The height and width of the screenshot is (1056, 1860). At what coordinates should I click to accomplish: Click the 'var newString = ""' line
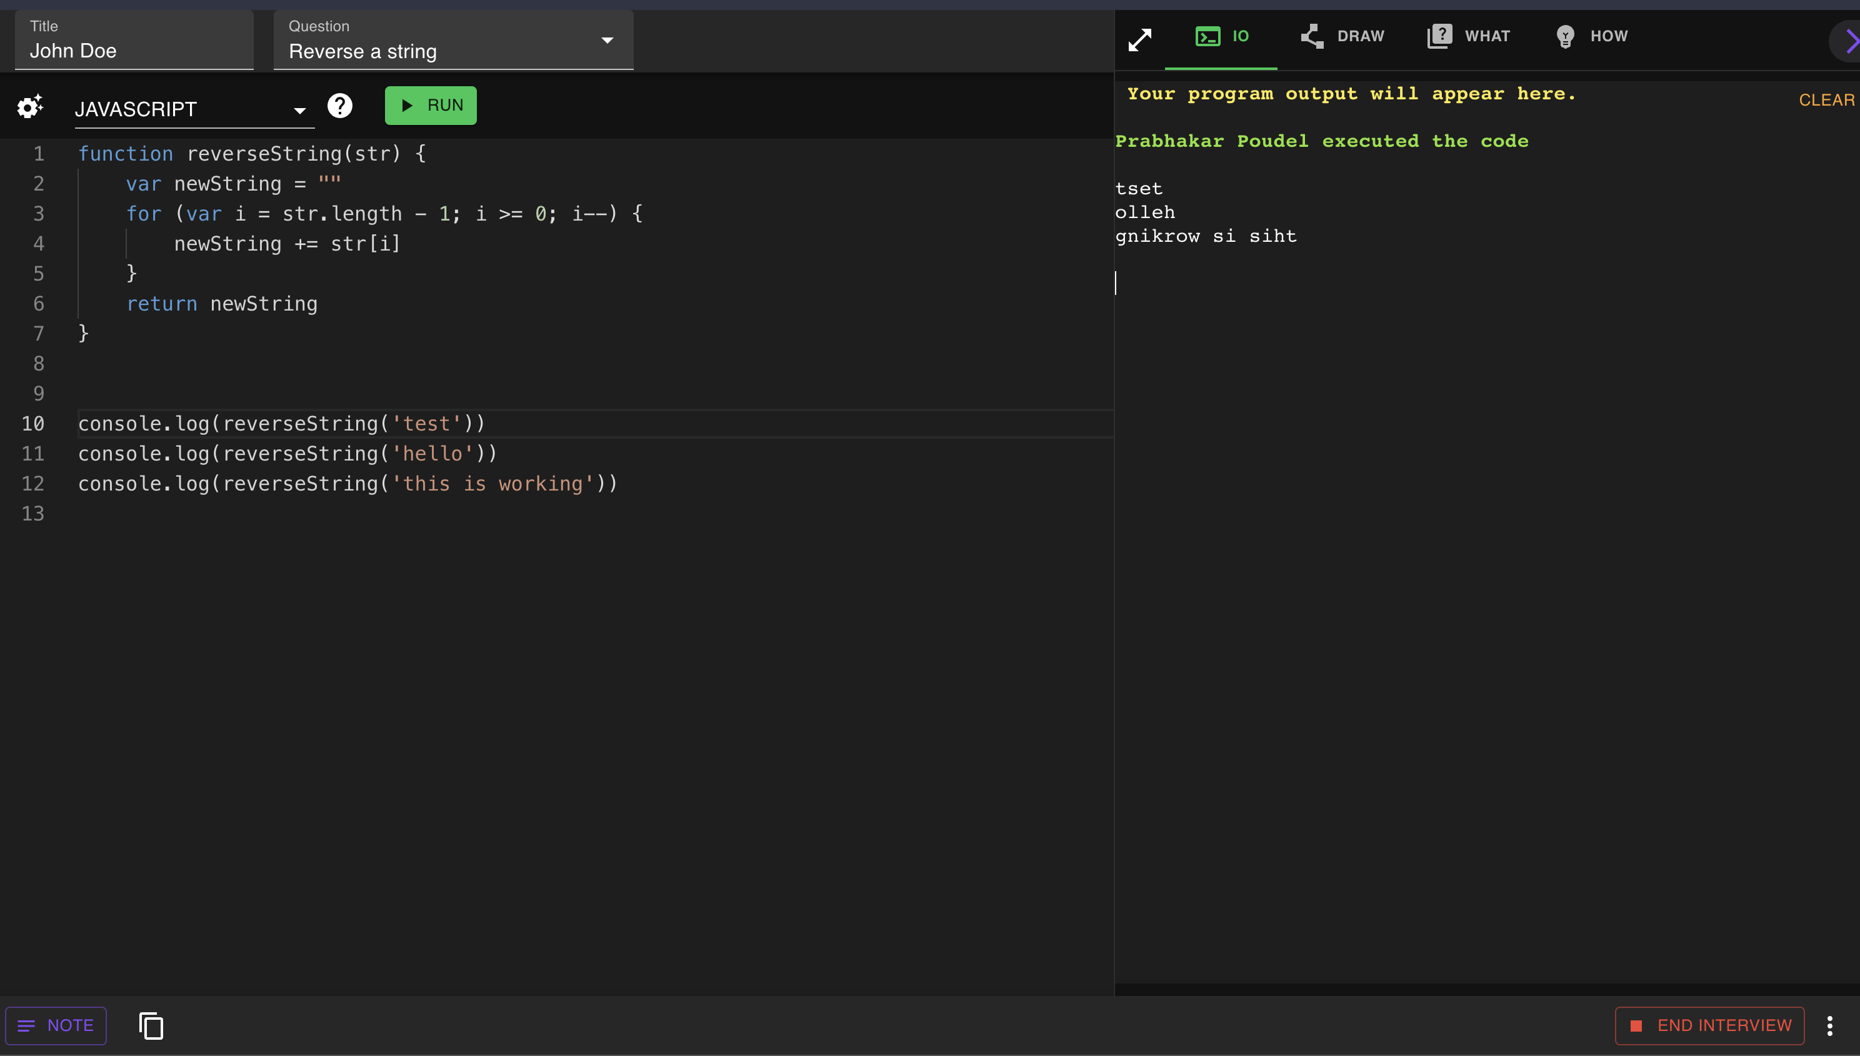click(x=234, y=184)
